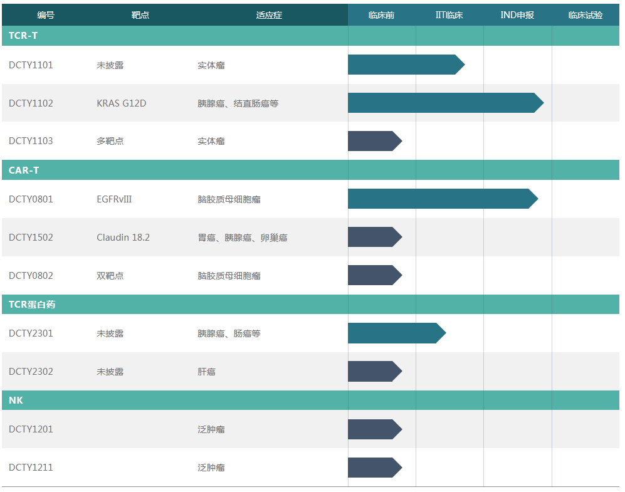Click the DCTY1103 progress arrow bar
The image size is (625, 492).
[x=375, y=141]
